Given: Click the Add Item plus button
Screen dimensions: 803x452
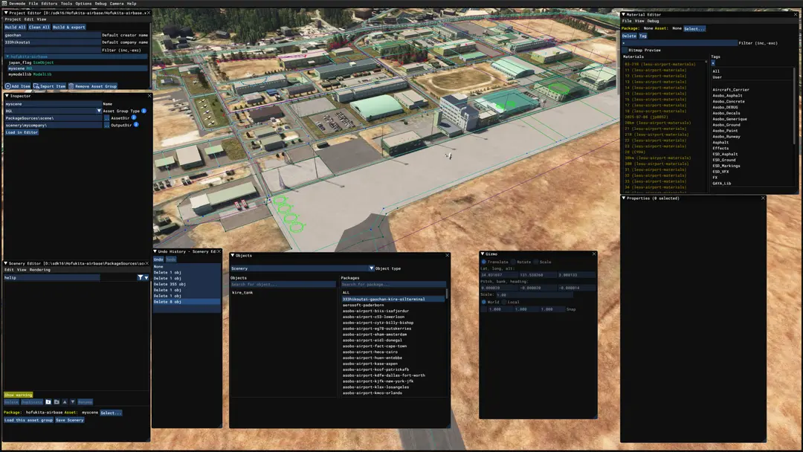Looking at the screenshot, I should pyautogui.click(x=18, y=86).
